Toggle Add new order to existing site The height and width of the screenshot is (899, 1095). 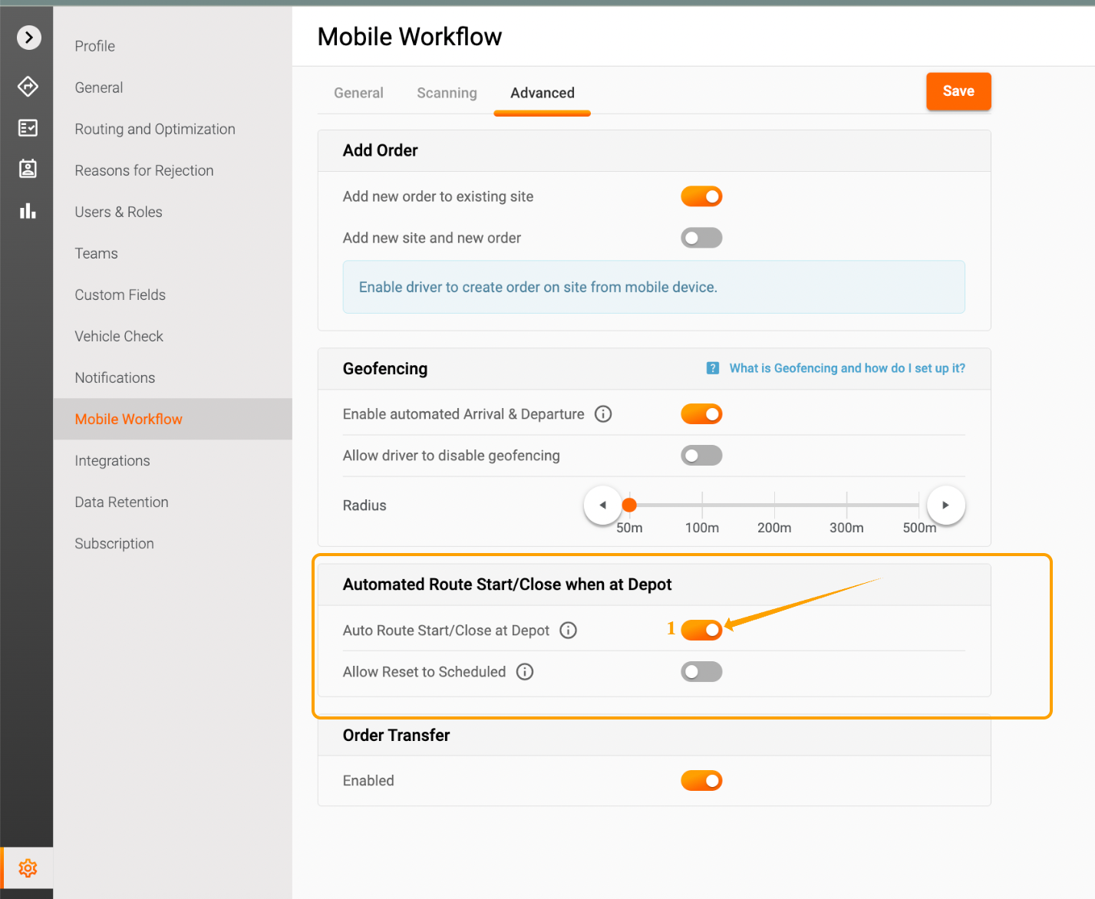click(x=701, y=196)
